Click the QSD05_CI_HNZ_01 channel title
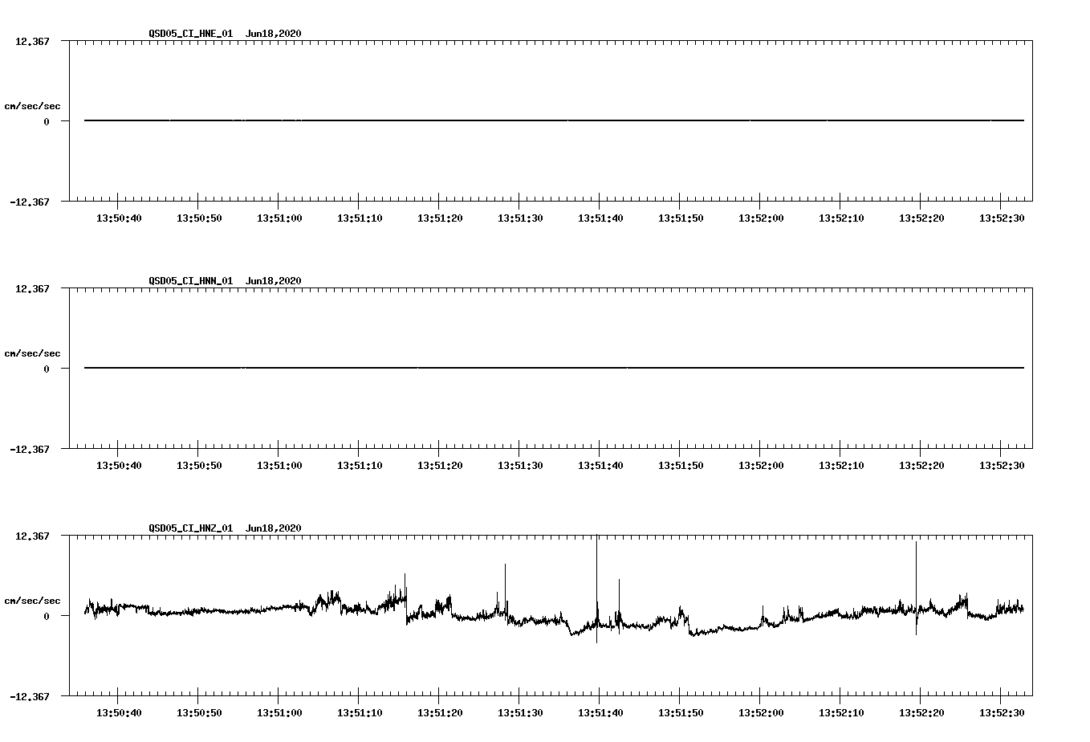This screenshot has width=1090, height=742. click(191, 528)
